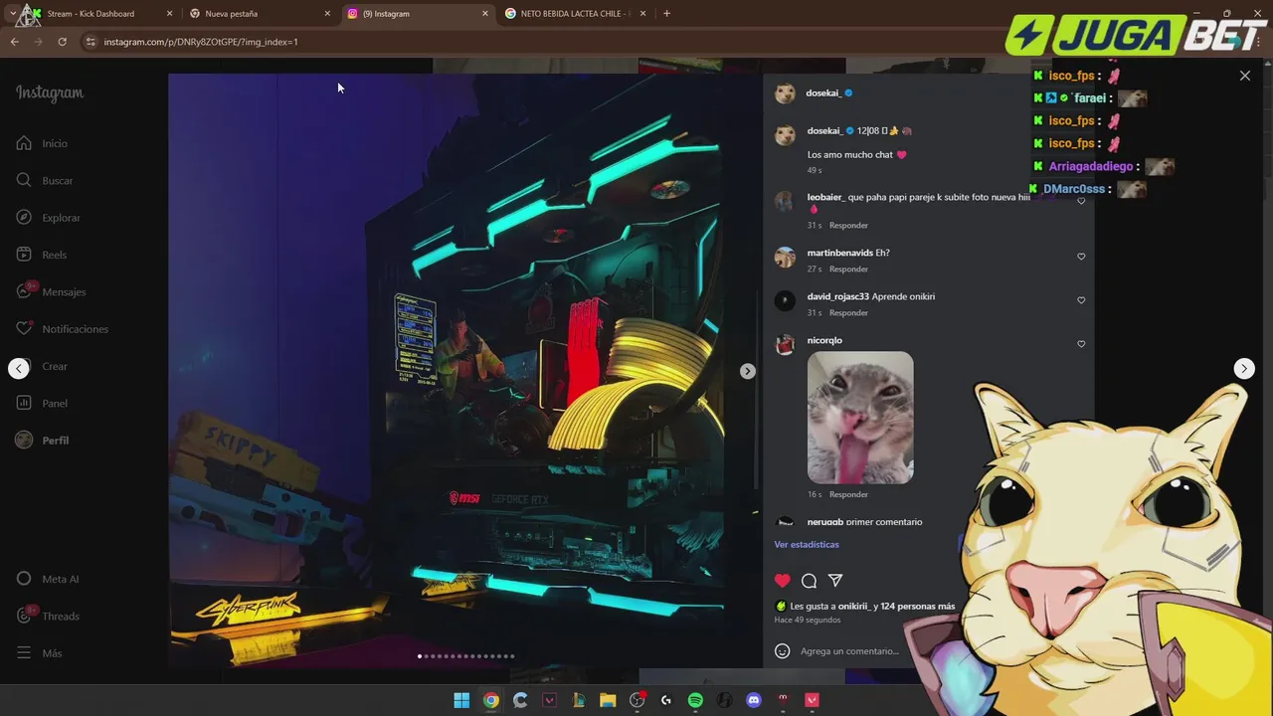The width and height of the screenshot is (1273, 716).
Task: Reply to leobaier_'s comment
Action: click(x=848, y=225)
